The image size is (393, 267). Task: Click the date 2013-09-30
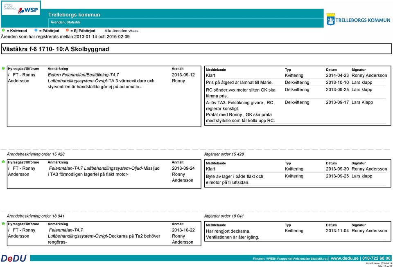coord(337,169)
